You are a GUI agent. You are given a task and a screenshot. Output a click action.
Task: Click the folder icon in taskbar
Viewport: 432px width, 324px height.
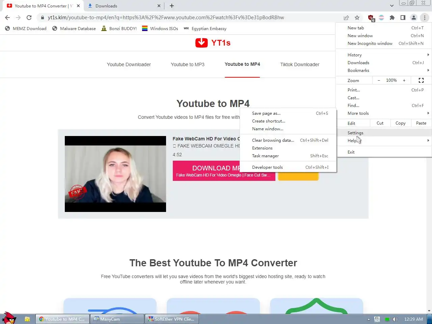click(27, 319)
